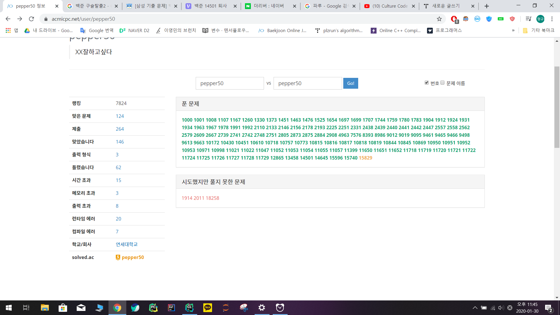Open Chrome's three-dot menu
Viewport: 560px width, 315px height.
[x=552, y=19]
